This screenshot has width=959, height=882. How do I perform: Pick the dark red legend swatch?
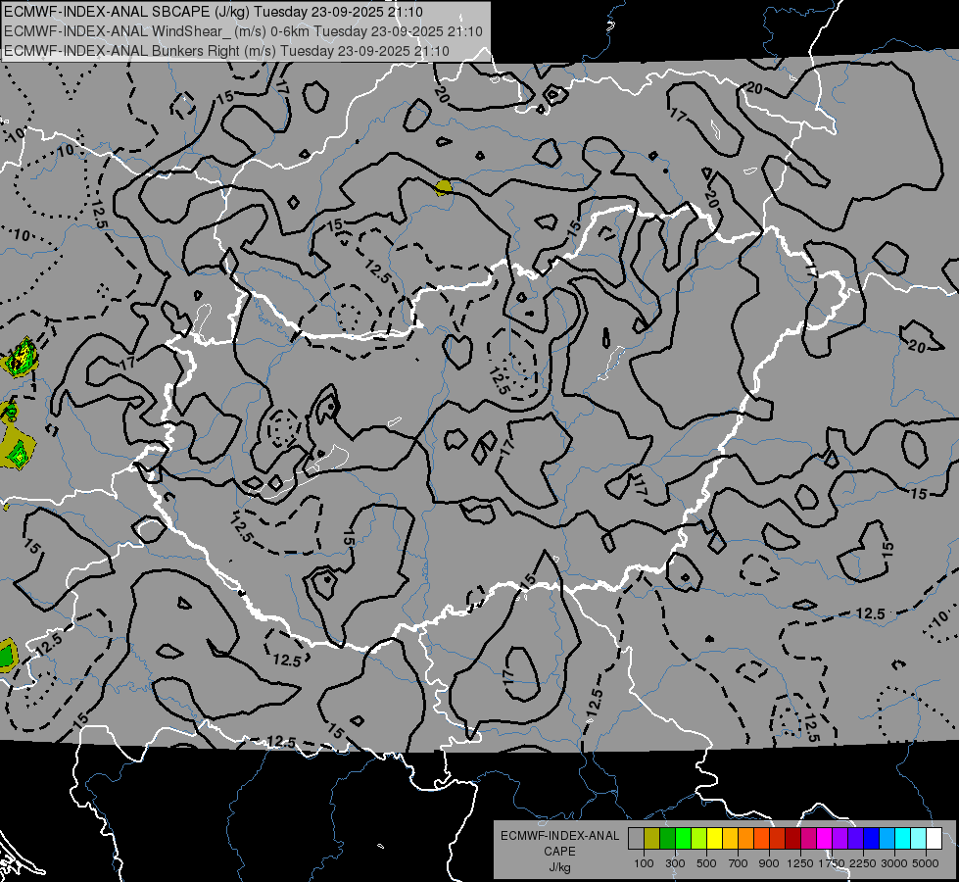point(793,838)
